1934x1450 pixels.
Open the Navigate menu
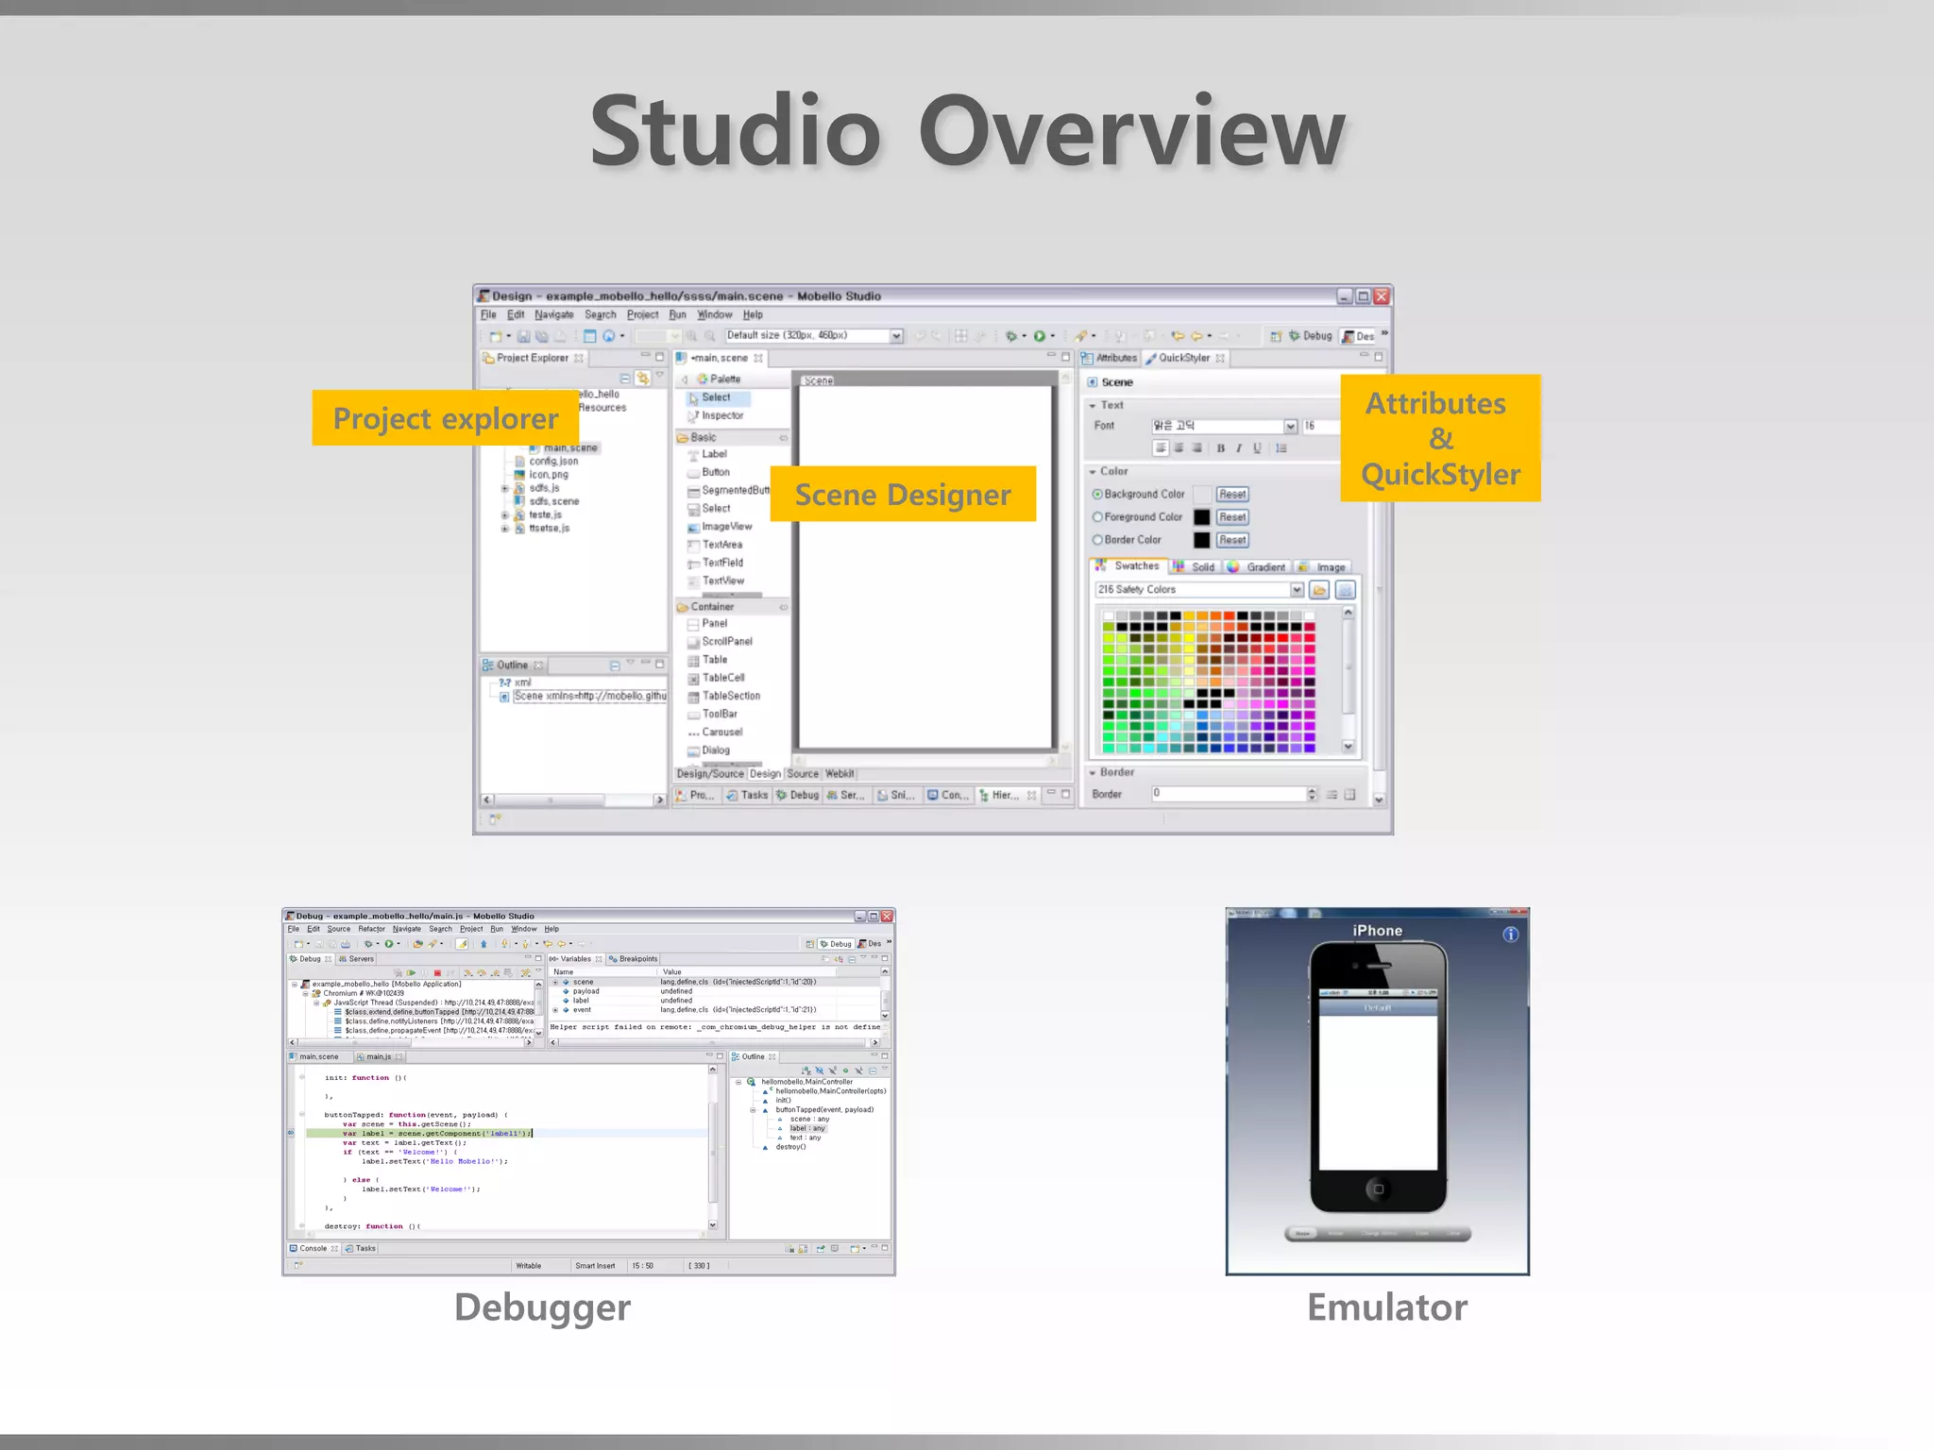[x=553, y=315]
